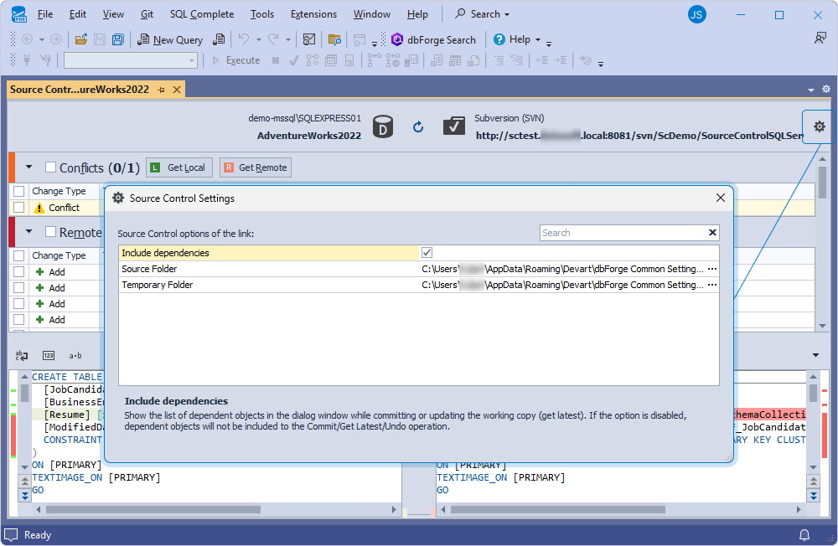Click the Open File folder icon

pos(81,39)
